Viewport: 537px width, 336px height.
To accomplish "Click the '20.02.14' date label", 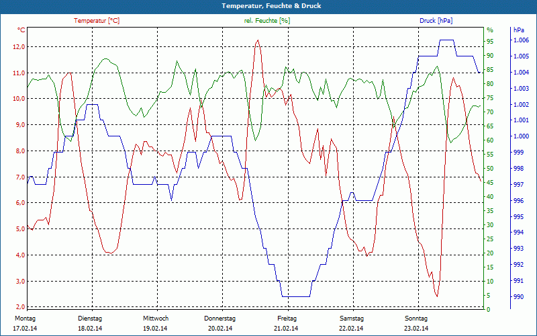I will 220,329.
